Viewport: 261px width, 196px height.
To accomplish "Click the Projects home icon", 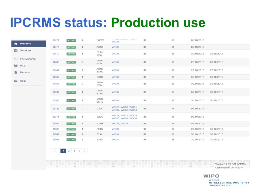I will coord(16,44).
